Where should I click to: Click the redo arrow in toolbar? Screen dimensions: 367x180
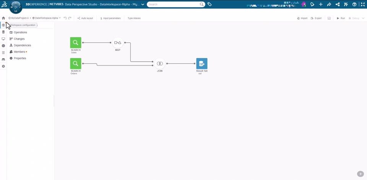coord(70,18)
